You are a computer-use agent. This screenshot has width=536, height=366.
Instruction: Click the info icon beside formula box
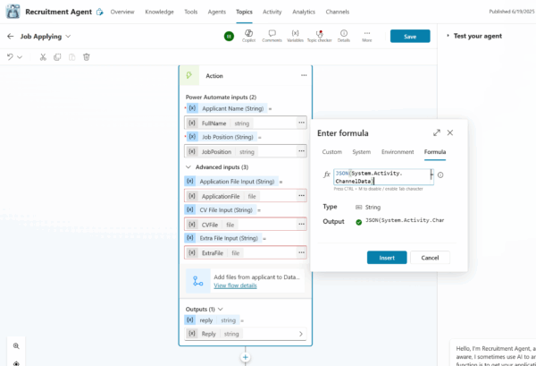coord(440,175)
